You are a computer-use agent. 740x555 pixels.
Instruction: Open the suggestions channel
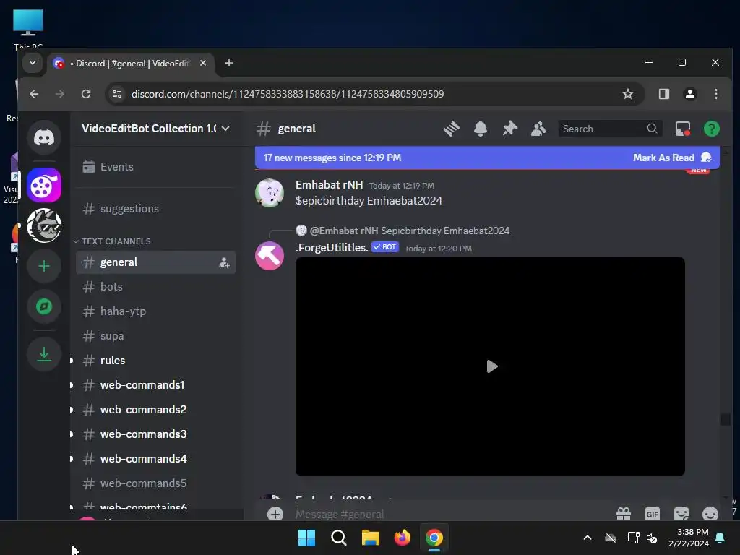click(156, 209)
